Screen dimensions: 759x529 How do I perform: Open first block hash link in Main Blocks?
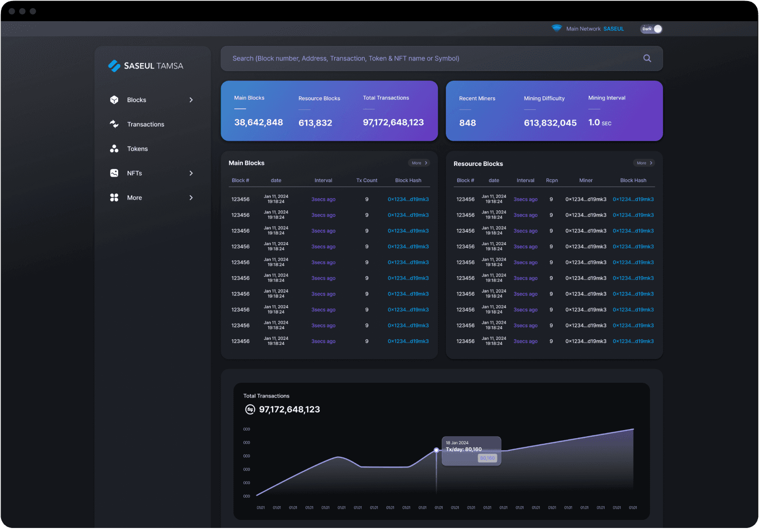click(x=408, y=199)
